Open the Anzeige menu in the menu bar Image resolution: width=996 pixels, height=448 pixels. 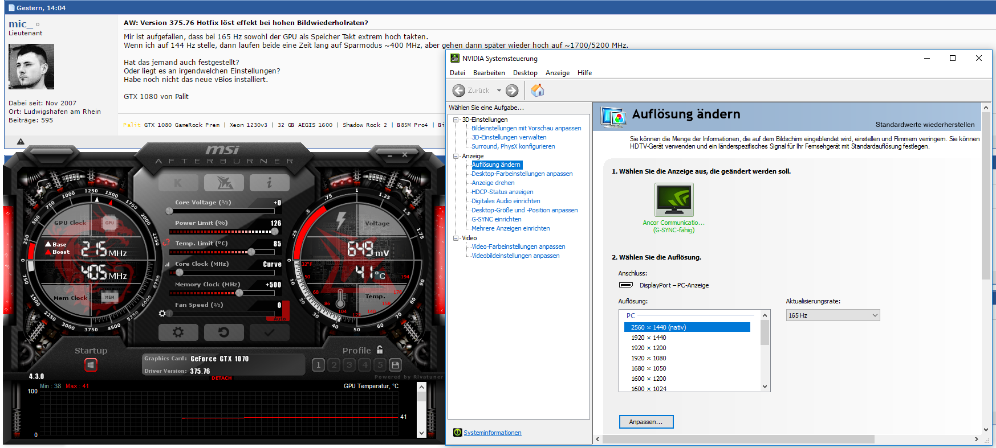pyautogui.click(x=558, y=73)
